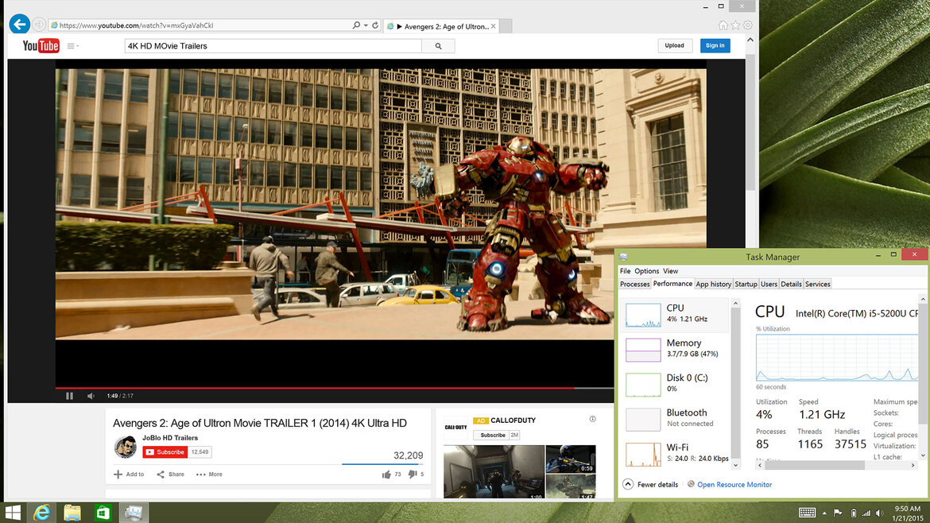Viewport: 930px width, 523px height.
Task: Expand the More options under the video
Action: point(209,475)
